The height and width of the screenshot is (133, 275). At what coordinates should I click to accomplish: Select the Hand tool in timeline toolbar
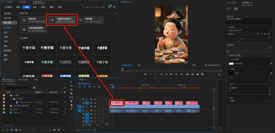coord(71,105)
